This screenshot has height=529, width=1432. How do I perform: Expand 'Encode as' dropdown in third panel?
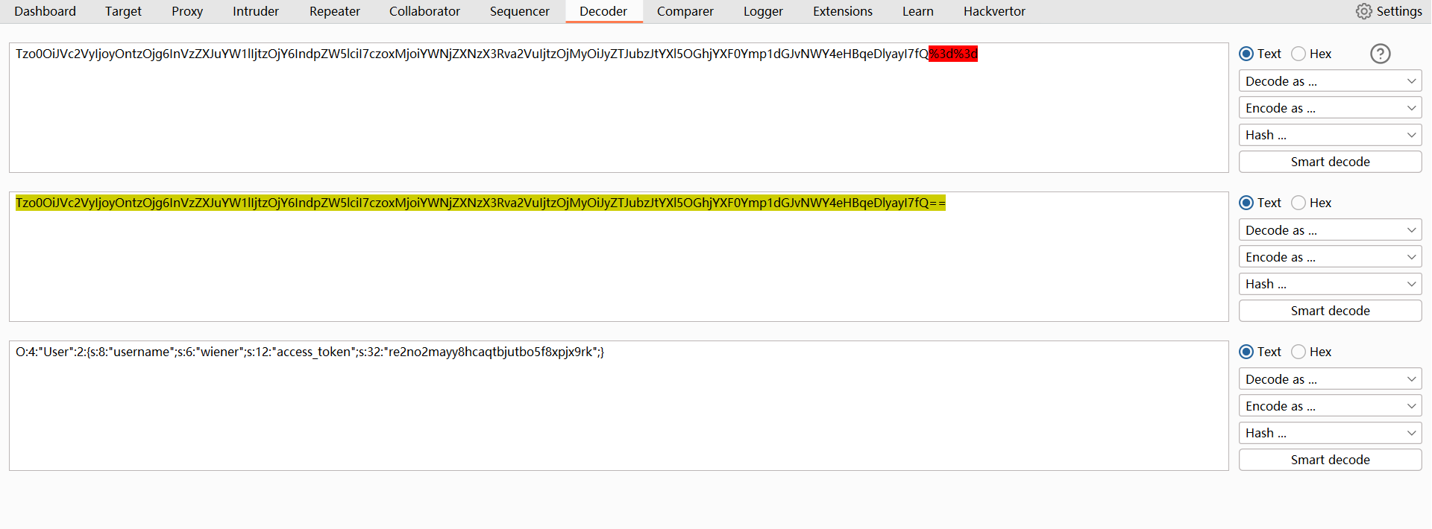1331,406
